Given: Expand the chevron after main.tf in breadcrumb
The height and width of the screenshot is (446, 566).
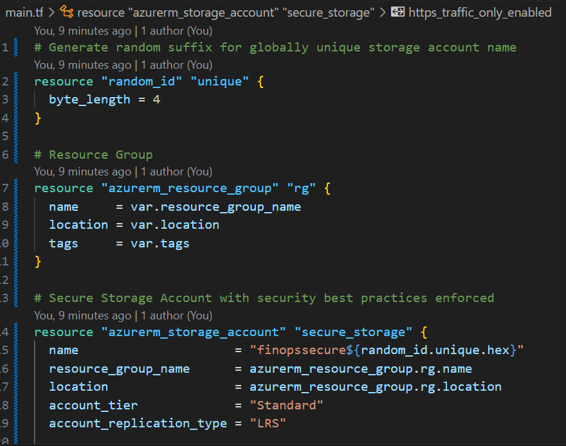Looking at the screenshot, I should tap(51, 12).
